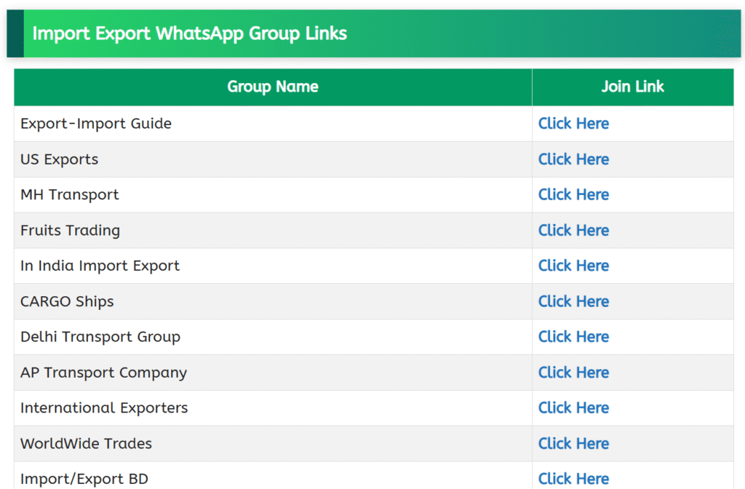Select the 'Delhi Transport Group' text
The width and height of the screenshot is (745, 489).
pos(100,337)
